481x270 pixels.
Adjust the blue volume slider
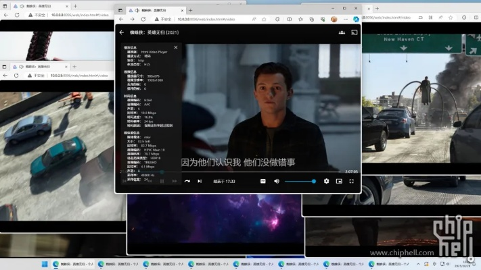pyautogui.click(x=300, y=181)
